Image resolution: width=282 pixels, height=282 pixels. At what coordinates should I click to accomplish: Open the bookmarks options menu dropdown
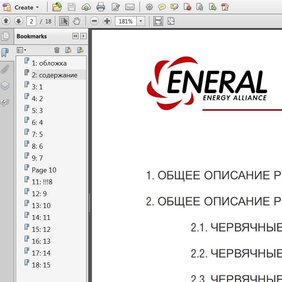tap(21, 50)
